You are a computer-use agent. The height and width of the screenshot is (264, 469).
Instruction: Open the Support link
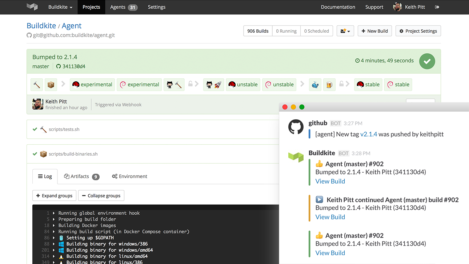pyautogui.click(x=374, y=7)
